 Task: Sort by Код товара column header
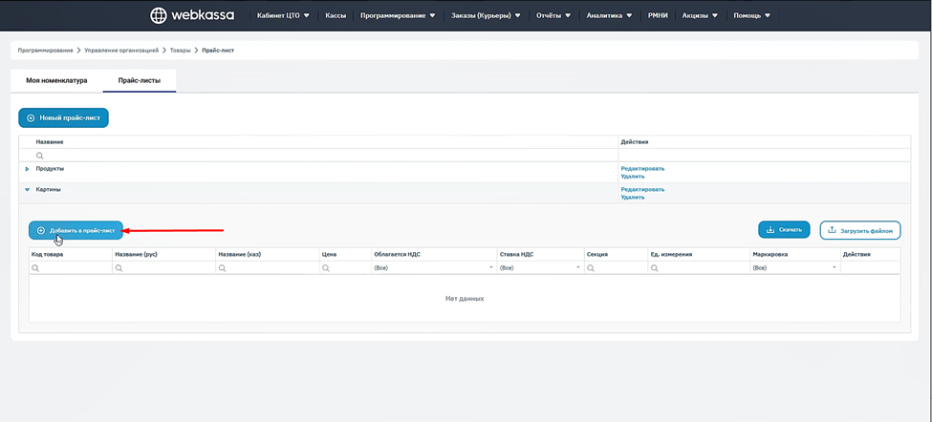[x=48, y=254]
